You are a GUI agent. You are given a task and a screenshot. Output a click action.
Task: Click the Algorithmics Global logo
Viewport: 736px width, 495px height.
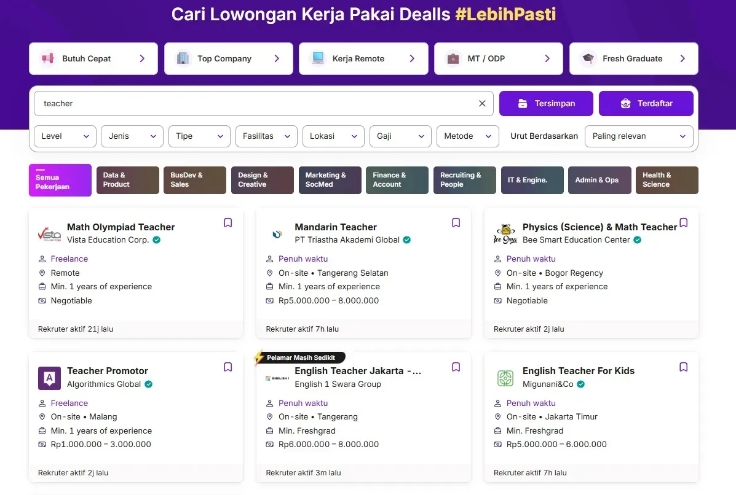(49, 378)
